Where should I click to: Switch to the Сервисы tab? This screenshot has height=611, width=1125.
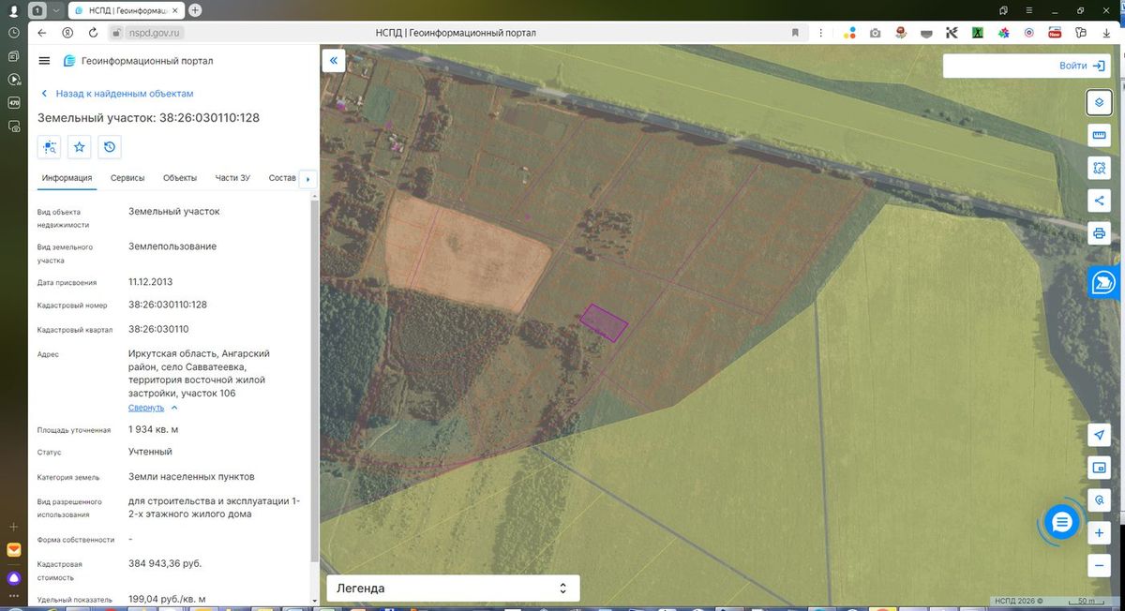point(127,178)
